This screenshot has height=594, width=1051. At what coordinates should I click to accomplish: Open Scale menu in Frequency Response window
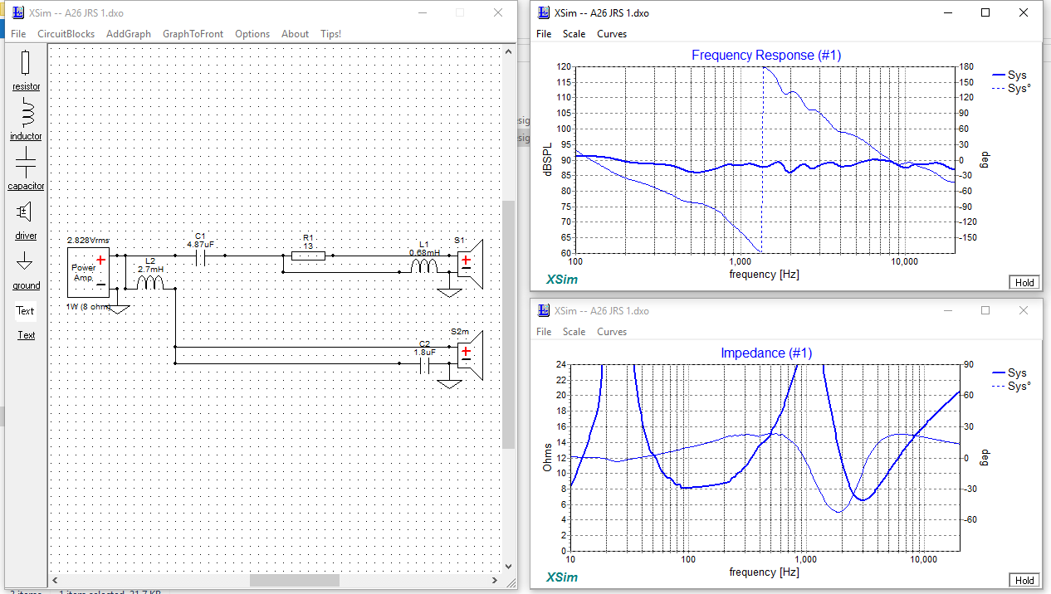574,34
